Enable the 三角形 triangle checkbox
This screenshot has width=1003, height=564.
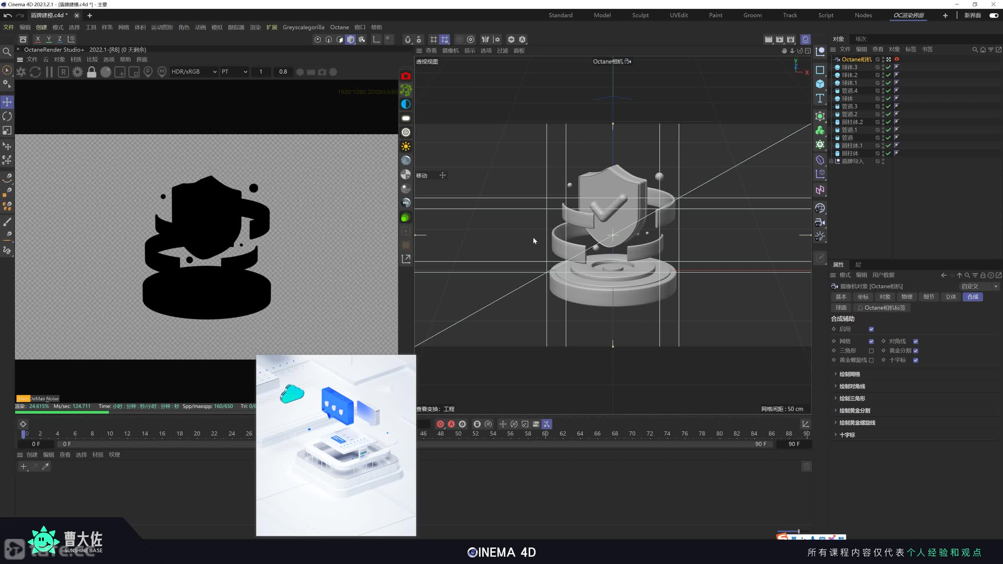[871, 351]
